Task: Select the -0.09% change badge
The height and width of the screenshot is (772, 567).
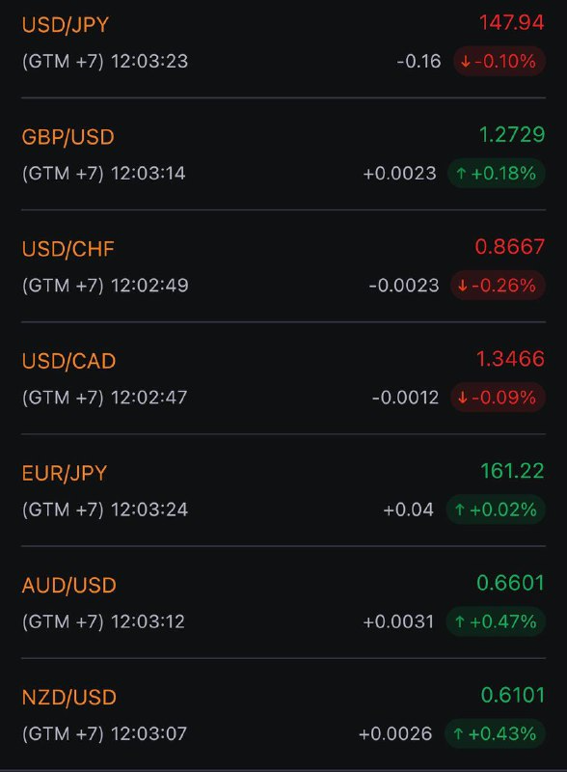Action: (x=499, y=398)
